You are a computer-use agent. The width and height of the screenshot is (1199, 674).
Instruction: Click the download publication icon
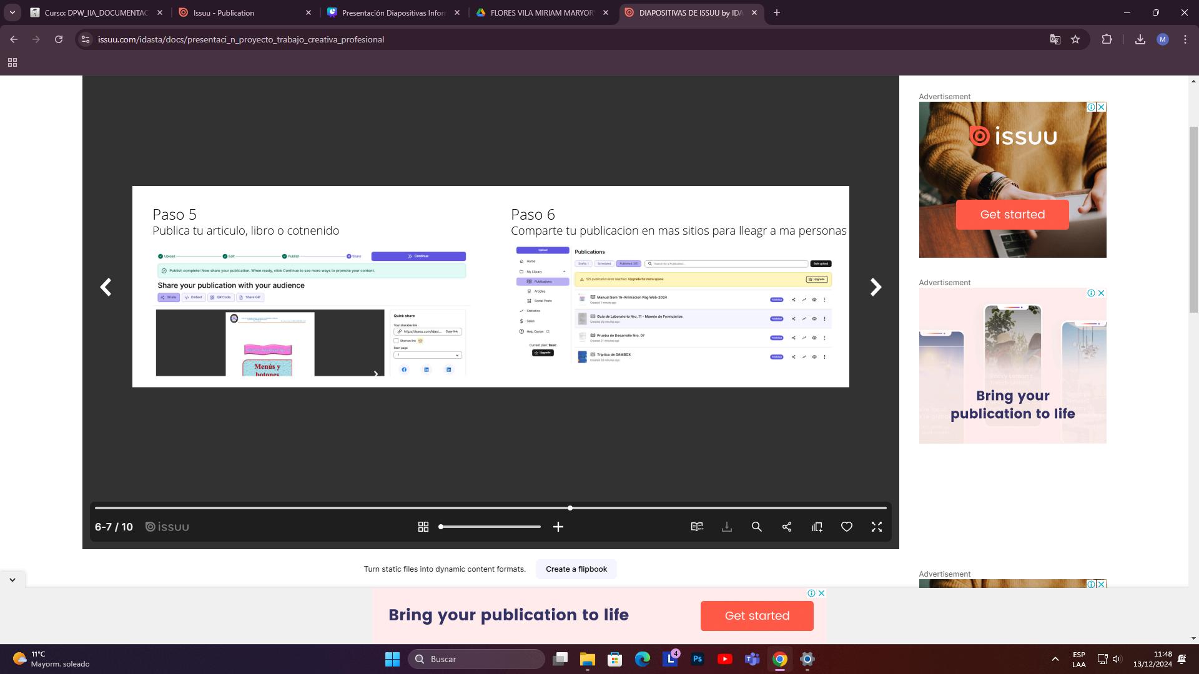tap(727, 527)
